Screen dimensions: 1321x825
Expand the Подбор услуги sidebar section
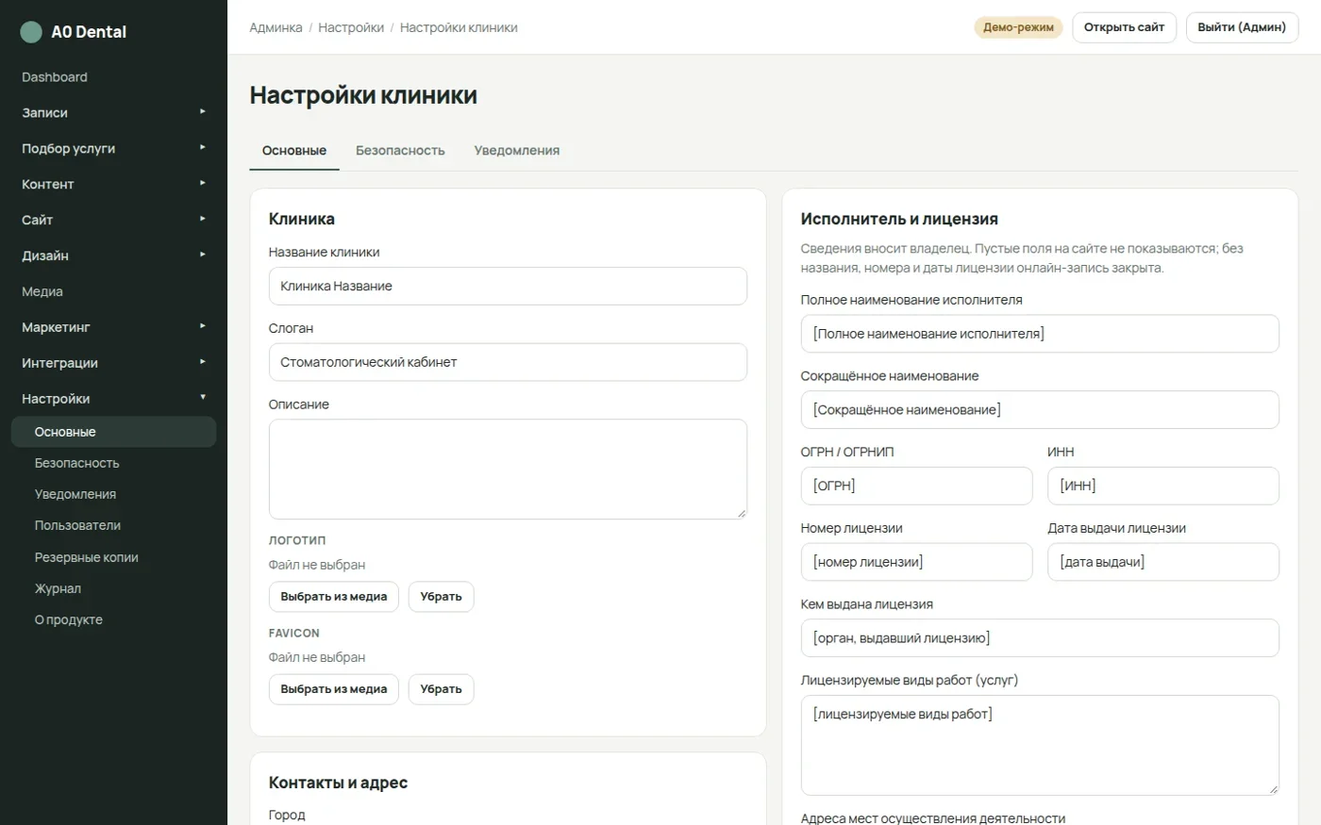click(x=113, y=148)
